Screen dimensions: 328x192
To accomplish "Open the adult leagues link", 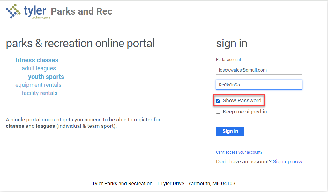I will tap(39, 68).
